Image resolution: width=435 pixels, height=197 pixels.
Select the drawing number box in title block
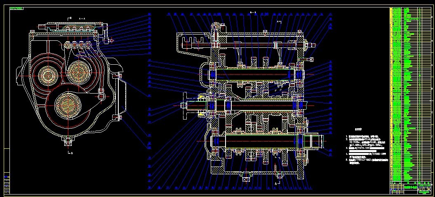(x=425, y=185)
